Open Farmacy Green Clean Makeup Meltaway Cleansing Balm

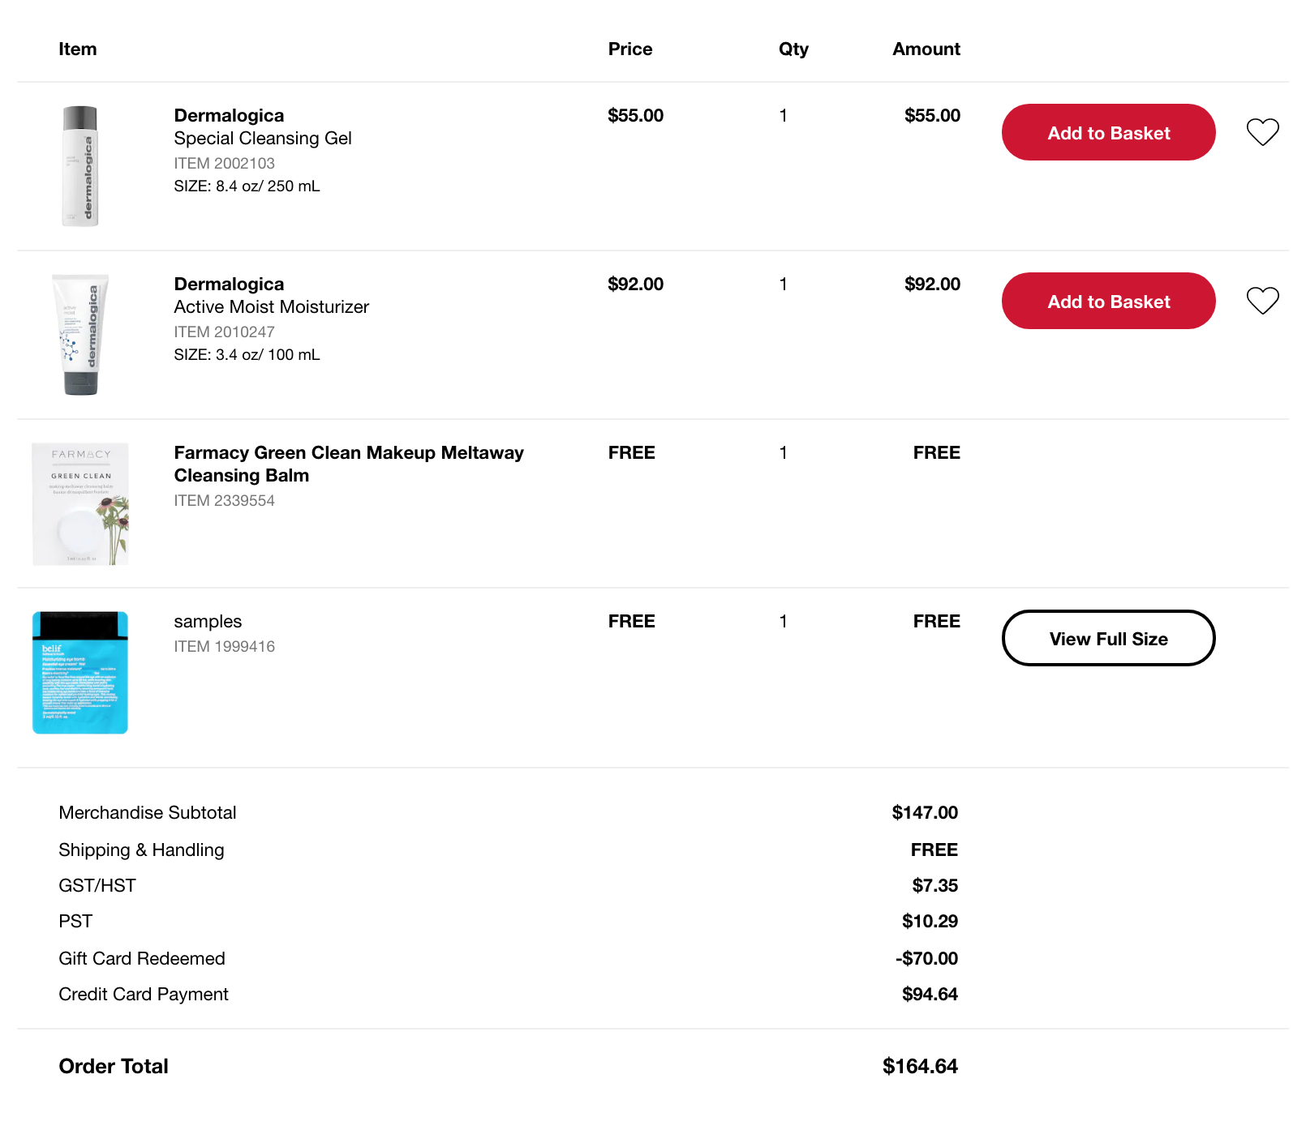click(x=349, y=464)
